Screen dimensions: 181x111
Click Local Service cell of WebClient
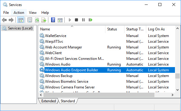click(158, 53)
